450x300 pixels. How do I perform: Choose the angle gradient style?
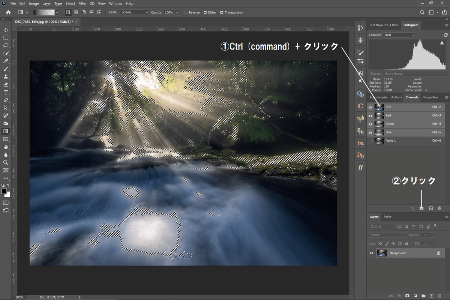coord(84,12)
